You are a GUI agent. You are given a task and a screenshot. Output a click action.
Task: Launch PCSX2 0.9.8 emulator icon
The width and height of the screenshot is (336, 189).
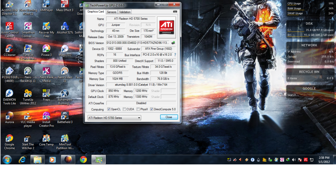click(10, 75)
